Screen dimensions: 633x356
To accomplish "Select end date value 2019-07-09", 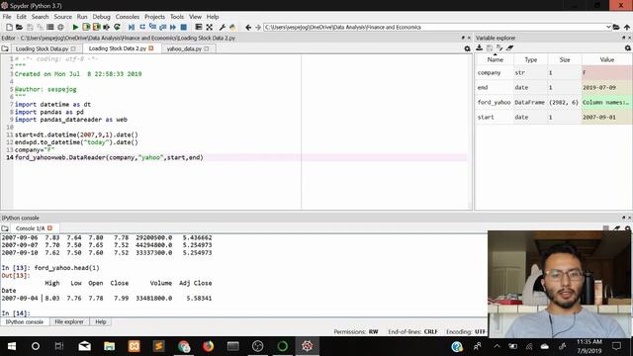I will (606, 87).
